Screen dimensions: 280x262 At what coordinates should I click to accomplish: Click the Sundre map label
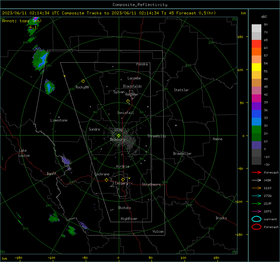point(94,129)
